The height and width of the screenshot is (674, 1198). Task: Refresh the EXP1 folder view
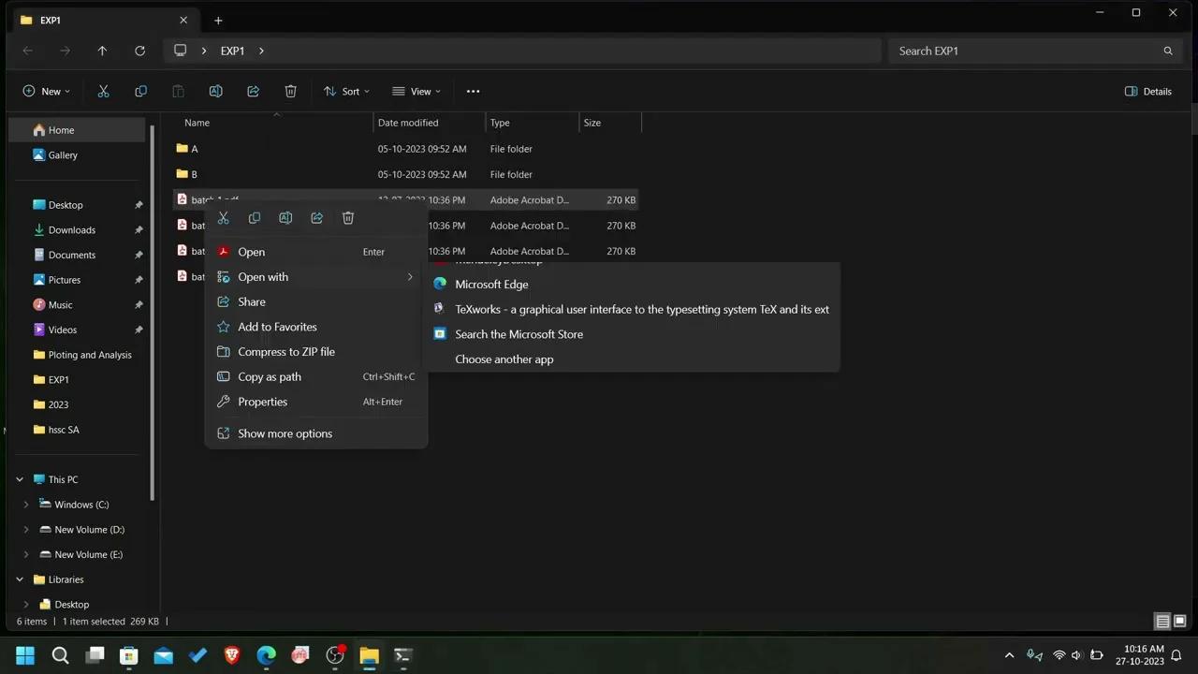139,51
